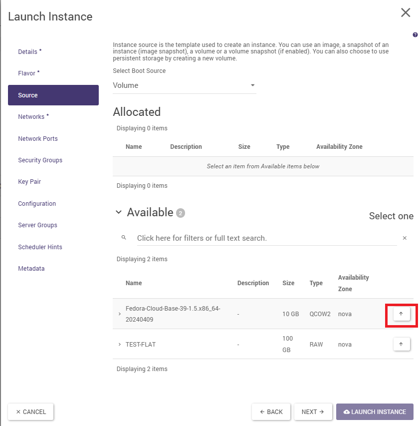Open the Networks step

point(33,117)
